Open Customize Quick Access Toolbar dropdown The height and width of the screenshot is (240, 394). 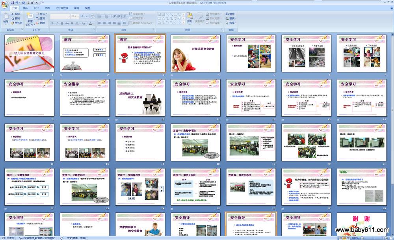(43, 2)
